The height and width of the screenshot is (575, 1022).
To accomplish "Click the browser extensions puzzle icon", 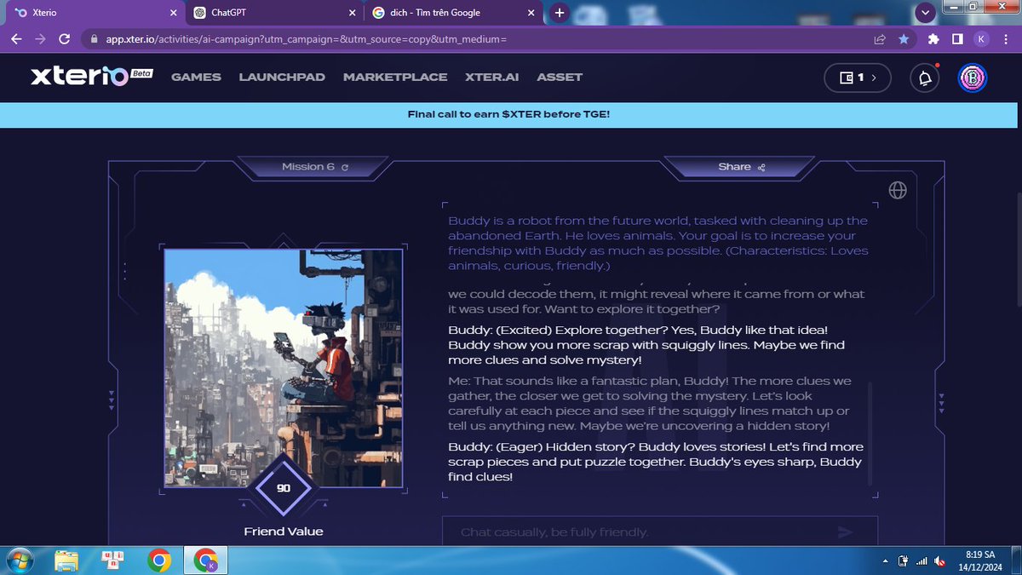I will (933, 39).
